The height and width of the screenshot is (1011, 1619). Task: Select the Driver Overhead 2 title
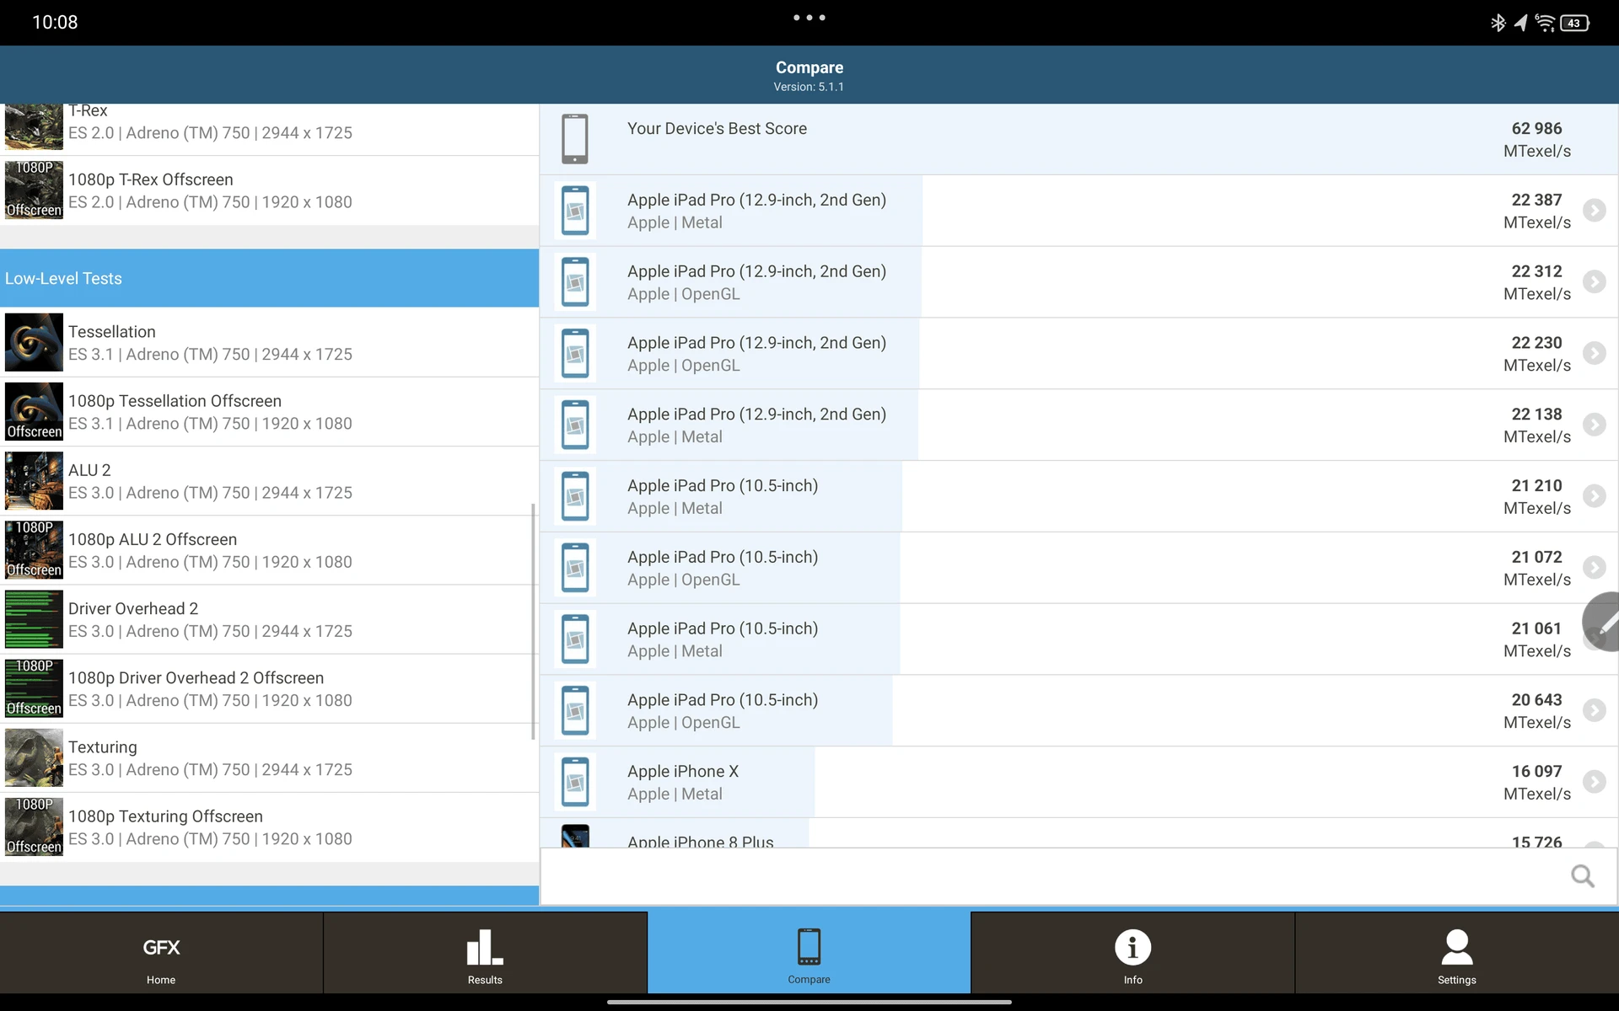click(133, 608)
